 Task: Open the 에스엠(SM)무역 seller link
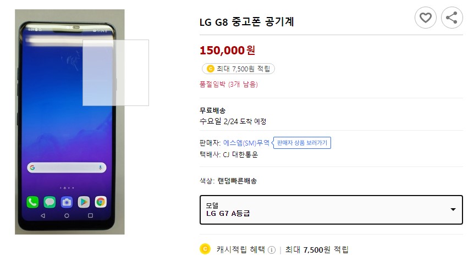point(246,143)
